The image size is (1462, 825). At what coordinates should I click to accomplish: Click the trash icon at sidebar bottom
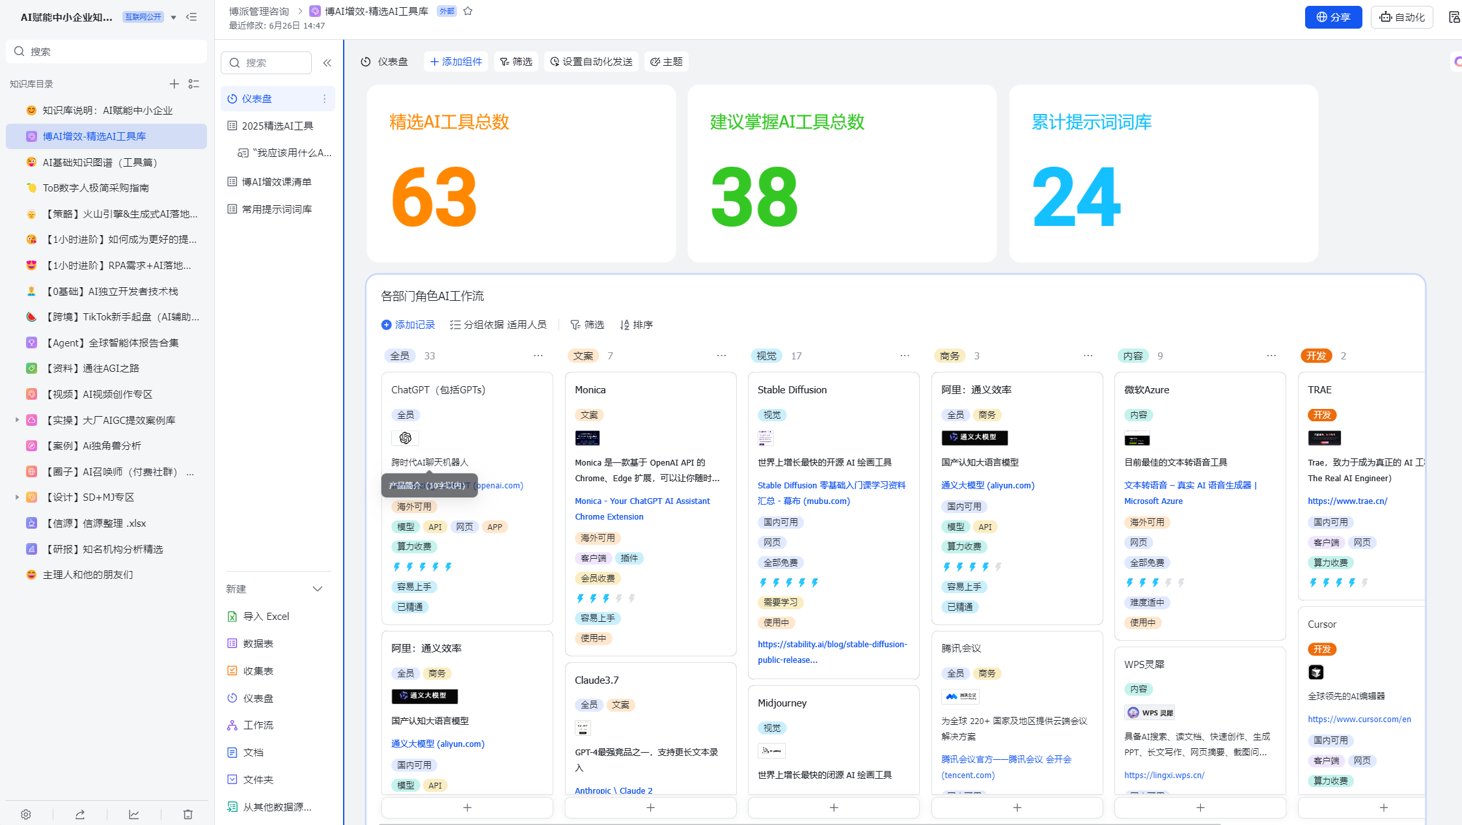[x=188, y=815]
